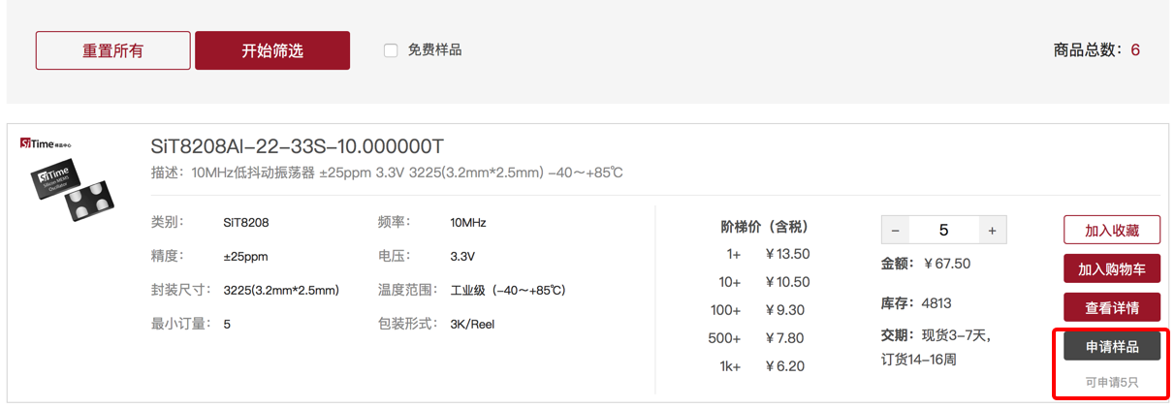Add product to favorites via 加入收藏
Viewport: 1175px width, 408px height.
coord(1111,231)
